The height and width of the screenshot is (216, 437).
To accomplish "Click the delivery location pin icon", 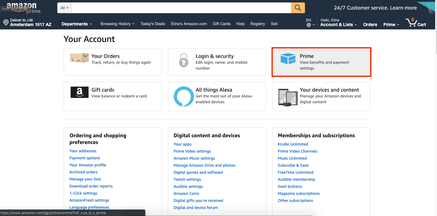I will click(6, 22).
